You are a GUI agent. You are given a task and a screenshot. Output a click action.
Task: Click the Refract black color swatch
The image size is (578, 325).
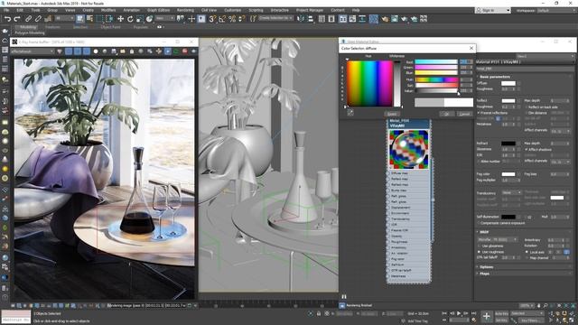(x=508, y=144)
